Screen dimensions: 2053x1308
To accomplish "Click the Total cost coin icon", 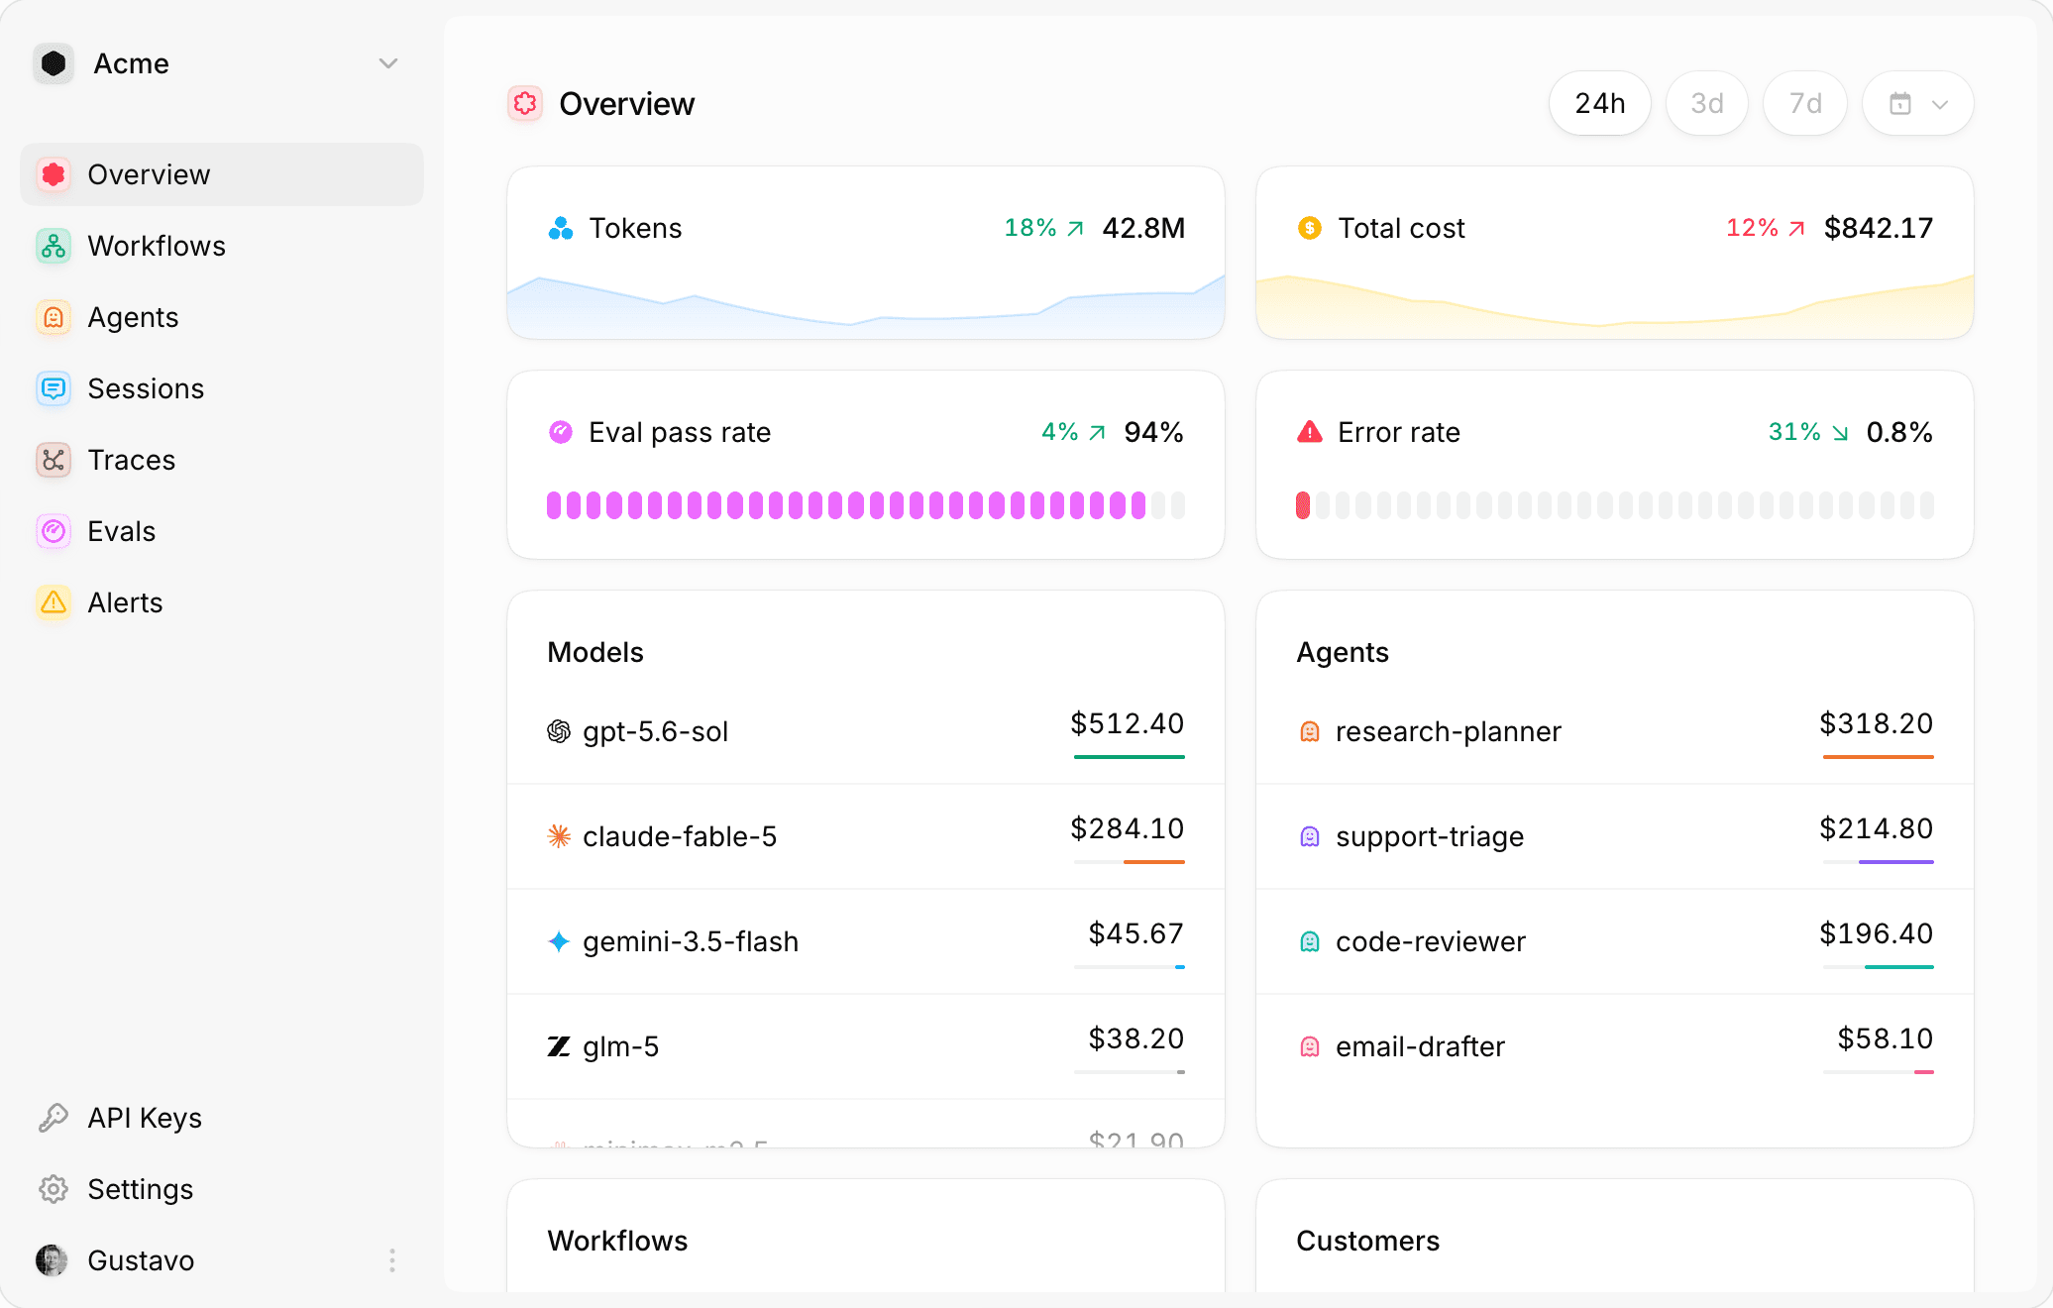I will pos(1310,228).
